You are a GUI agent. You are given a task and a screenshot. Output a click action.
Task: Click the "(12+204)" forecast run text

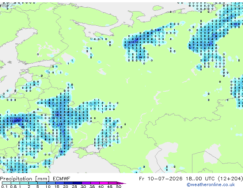[x=230, y=179]
